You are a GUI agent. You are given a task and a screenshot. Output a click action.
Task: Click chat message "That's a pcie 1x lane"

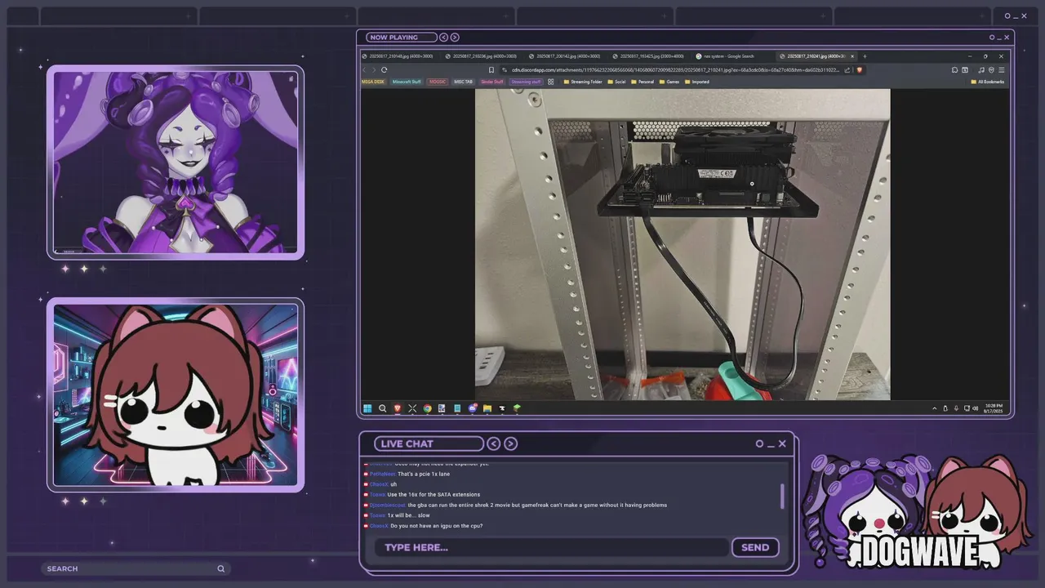click(x=424, y=474)
